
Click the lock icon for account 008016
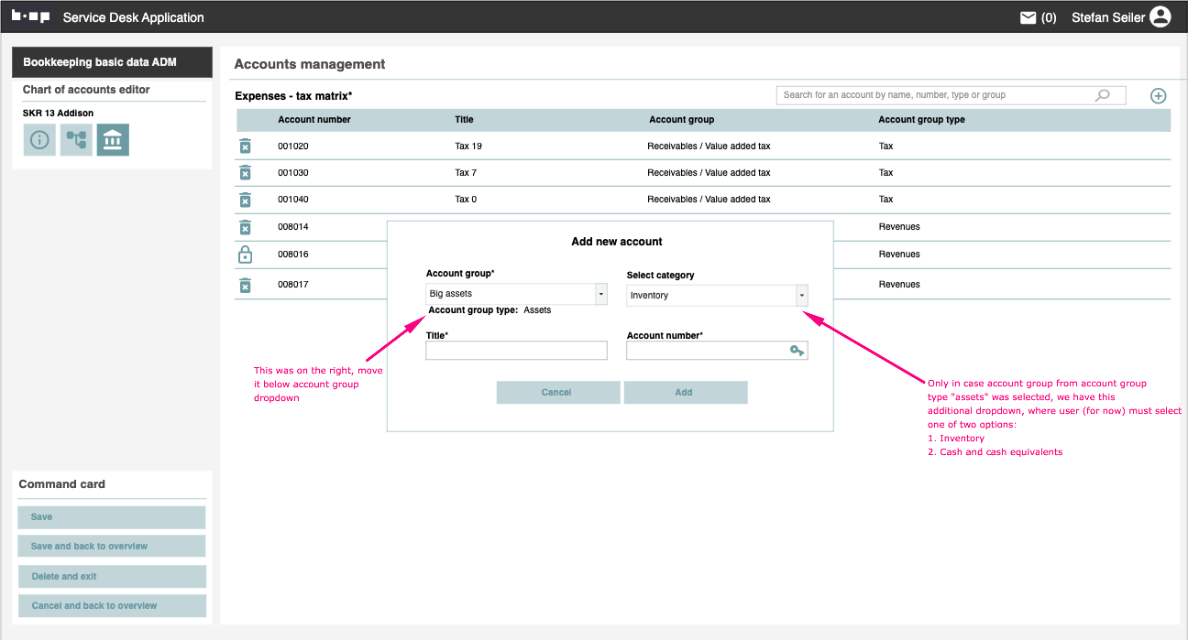pos(245,255)
